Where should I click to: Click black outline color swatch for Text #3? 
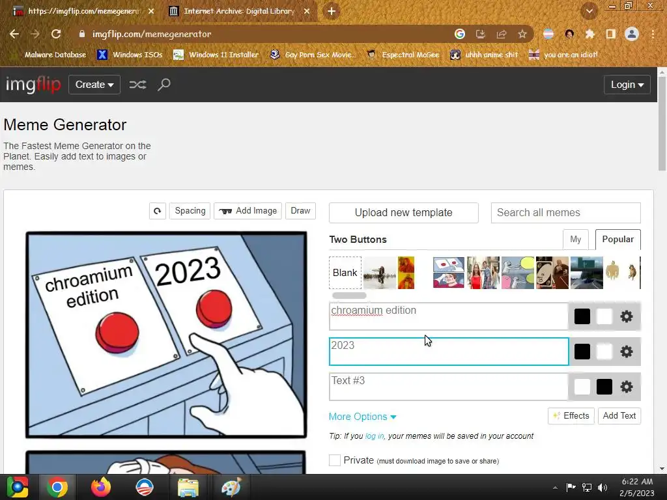click(604, 387)
